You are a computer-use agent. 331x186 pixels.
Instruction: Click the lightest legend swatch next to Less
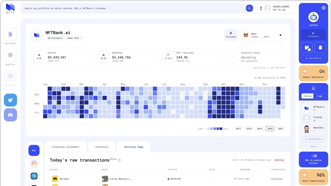[206, 129]
